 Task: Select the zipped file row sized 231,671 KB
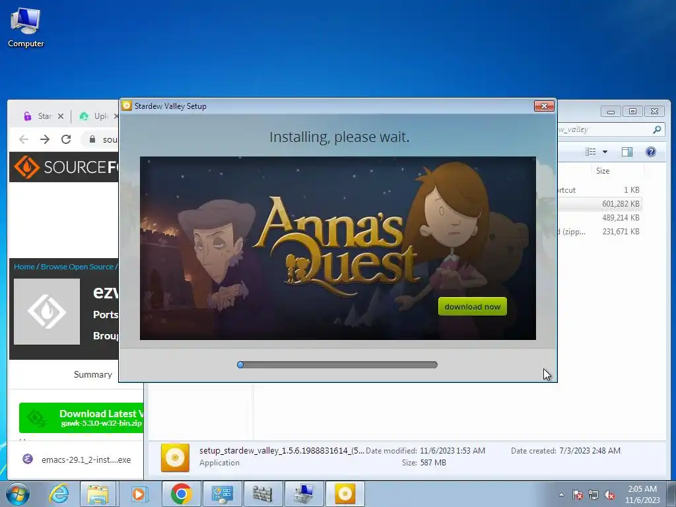(599, 231)
